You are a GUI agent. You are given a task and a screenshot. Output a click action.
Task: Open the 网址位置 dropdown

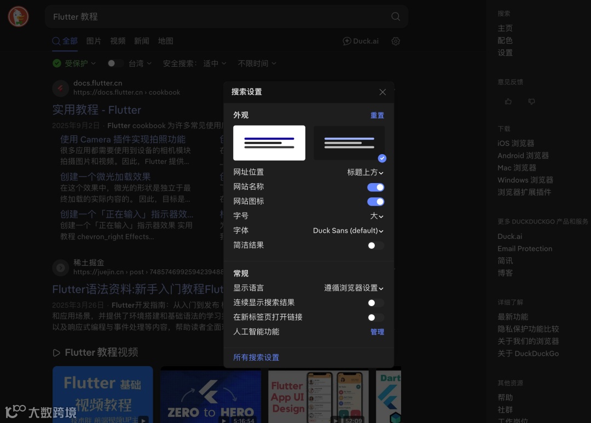coord(365,172)
